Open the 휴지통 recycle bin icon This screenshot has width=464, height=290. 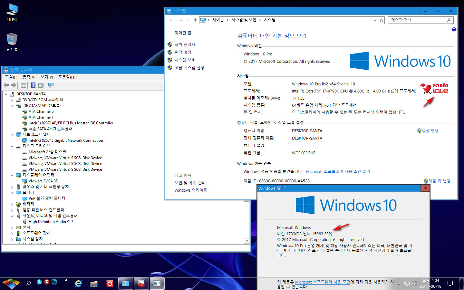point(12,42)
